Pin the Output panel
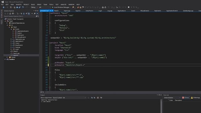The width and height of the screenshot is (201, 113). [x=159, y=95]
